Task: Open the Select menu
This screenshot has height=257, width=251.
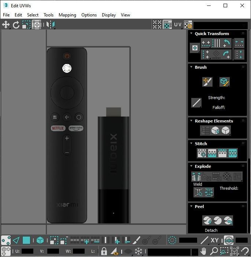Action: pyautogui.click(x=33, y=15)
